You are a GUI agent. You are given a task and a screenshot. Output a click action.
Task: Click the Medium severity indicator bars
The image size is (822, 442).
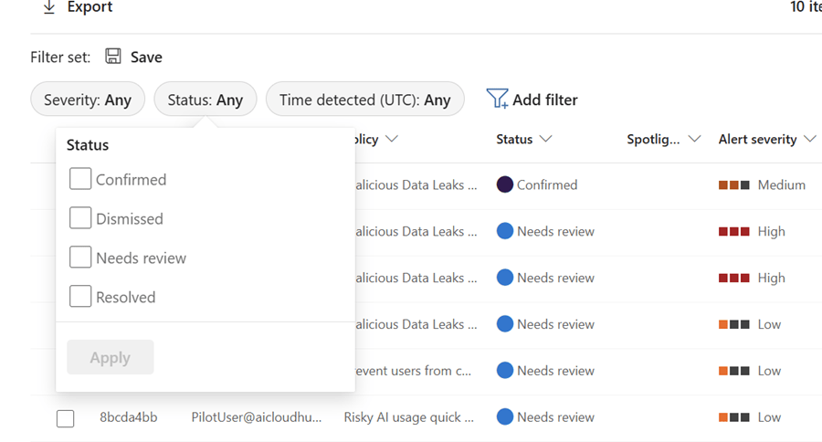[733, 184]
